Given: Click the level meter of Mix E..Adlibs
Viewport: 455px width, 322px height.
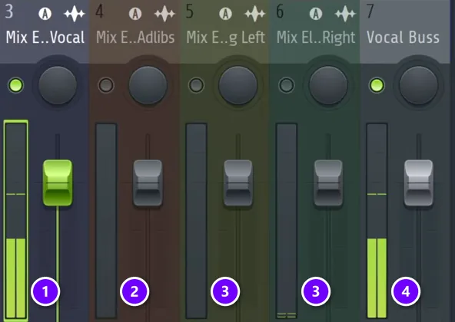Looking at the screenshot, I should [106, 221].
